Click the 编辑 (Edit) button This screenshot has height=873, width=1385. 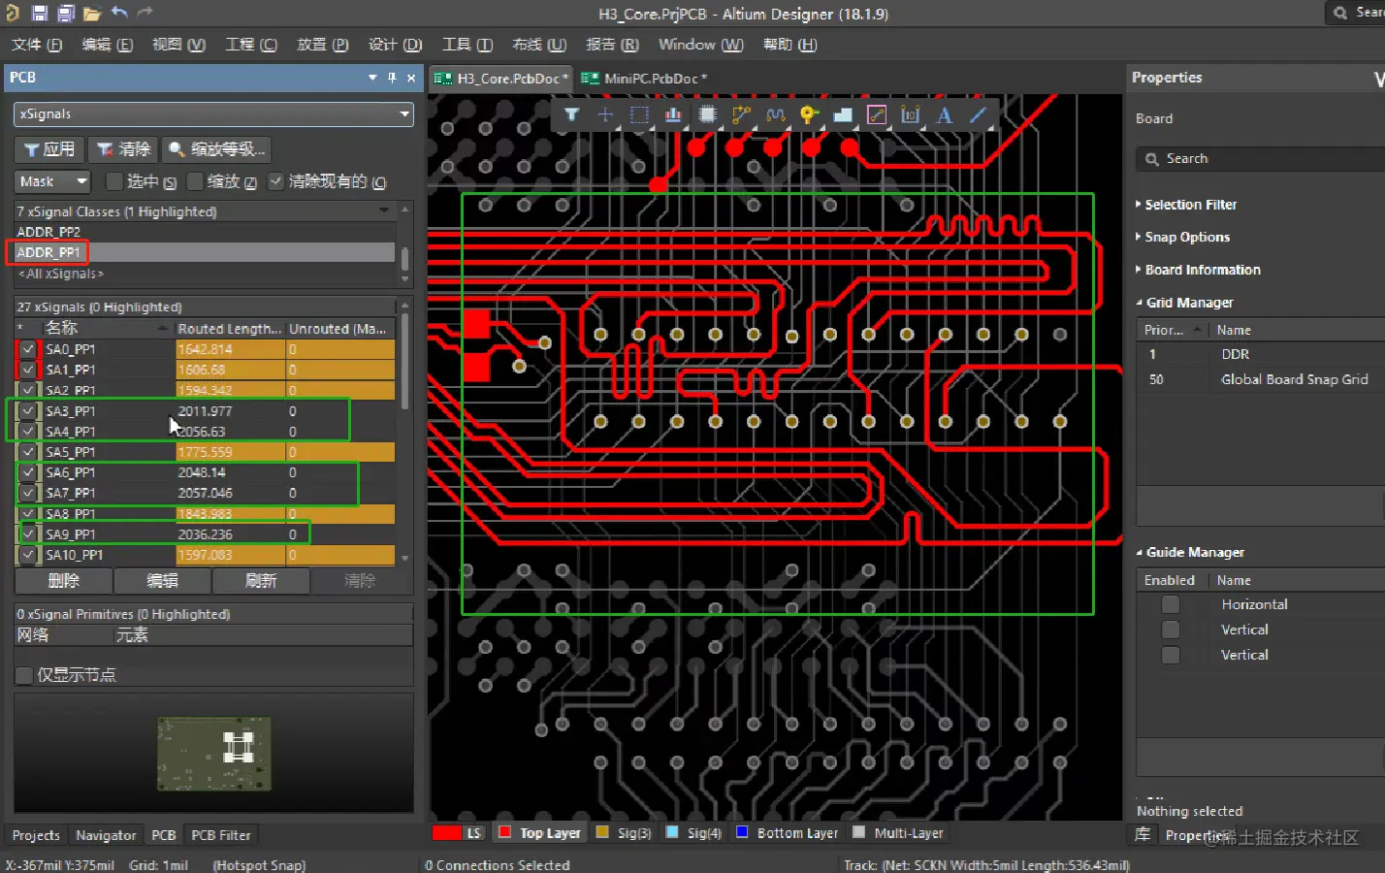pyautogui.click(x=162, y=581)
